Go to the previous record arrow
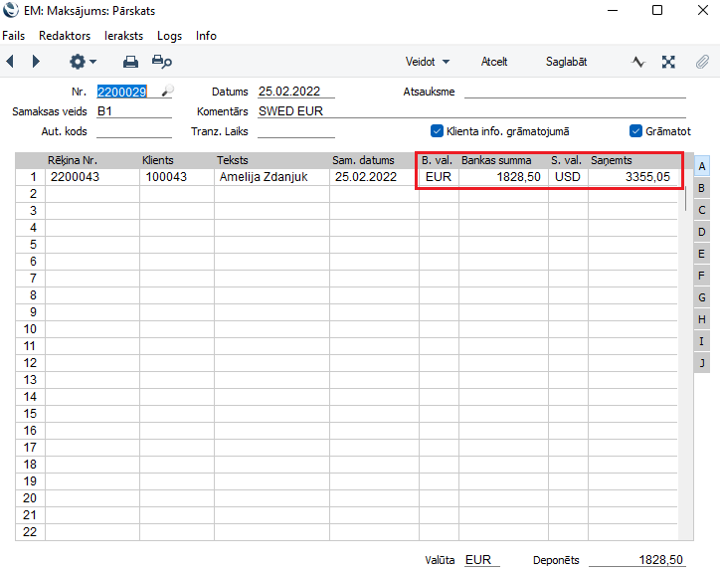The width and height of the screenshot is (720, 571). [x=11, y=62]
